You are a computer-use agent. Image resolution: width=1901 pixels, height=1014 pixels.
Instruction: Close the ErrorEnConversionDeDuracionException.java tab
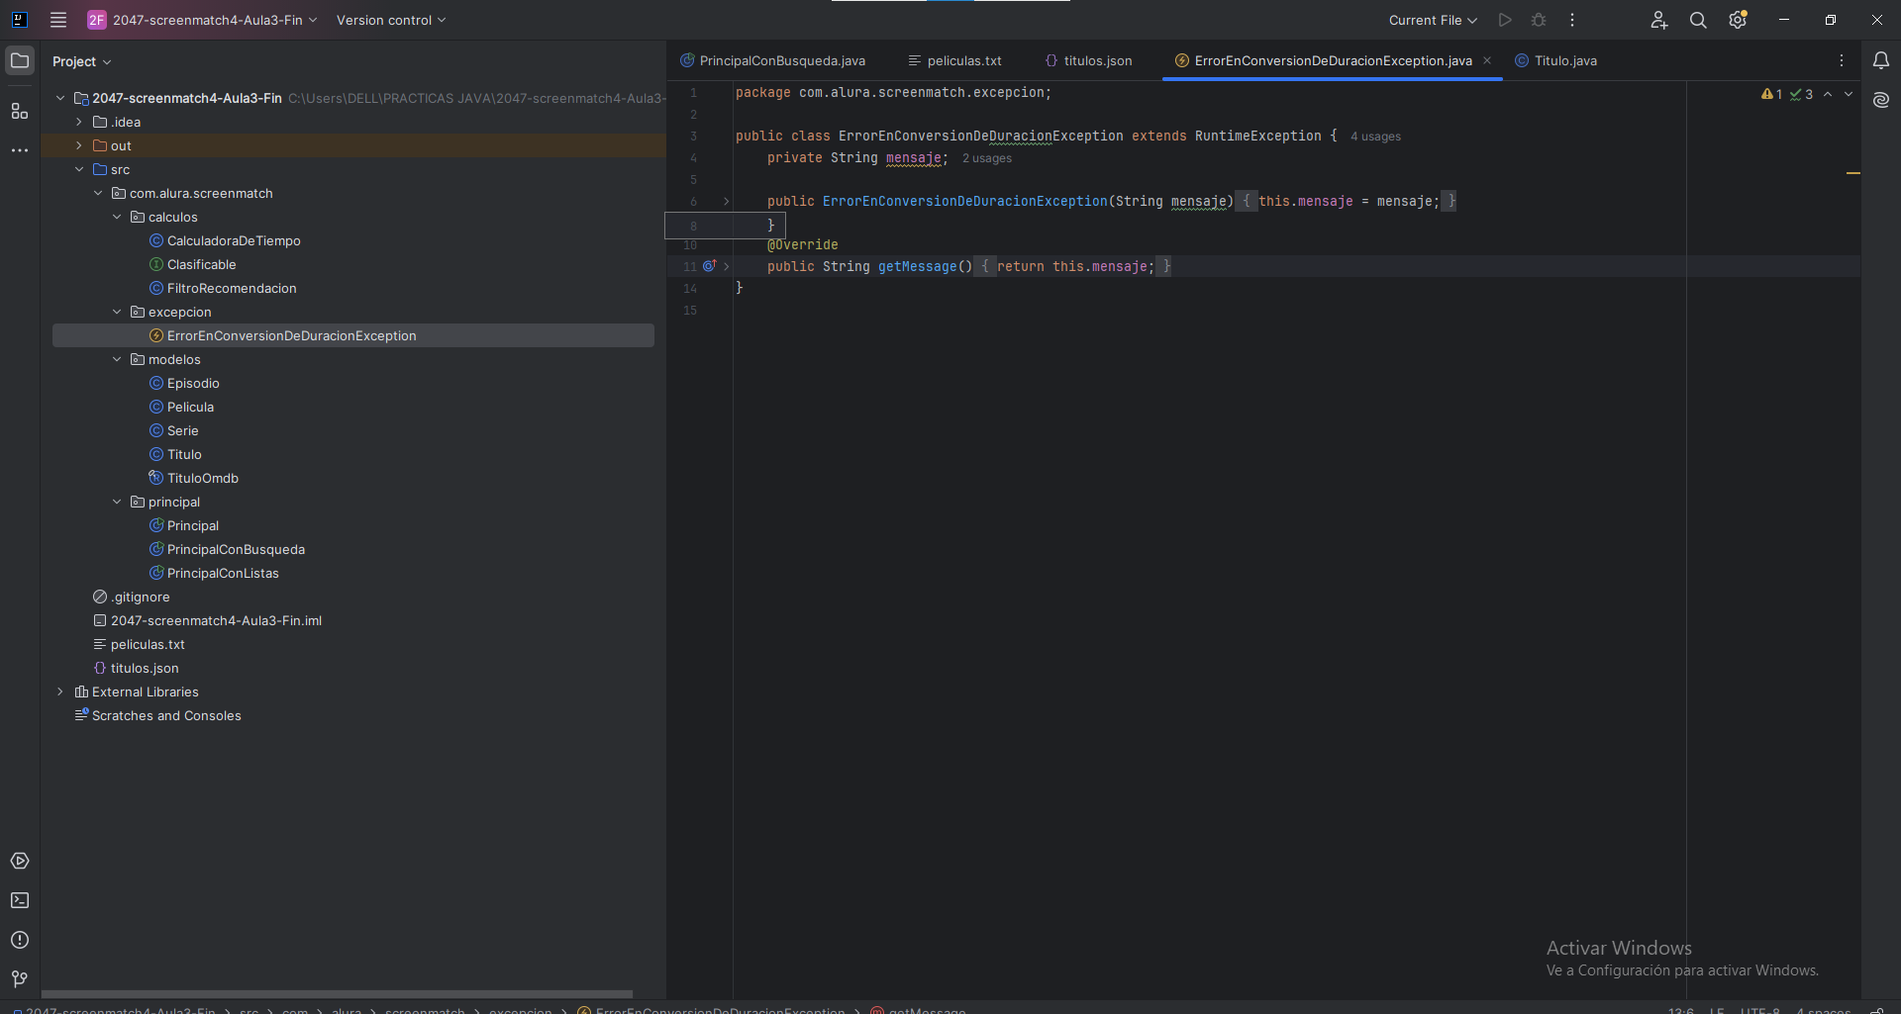click(x=1487, y=60)
